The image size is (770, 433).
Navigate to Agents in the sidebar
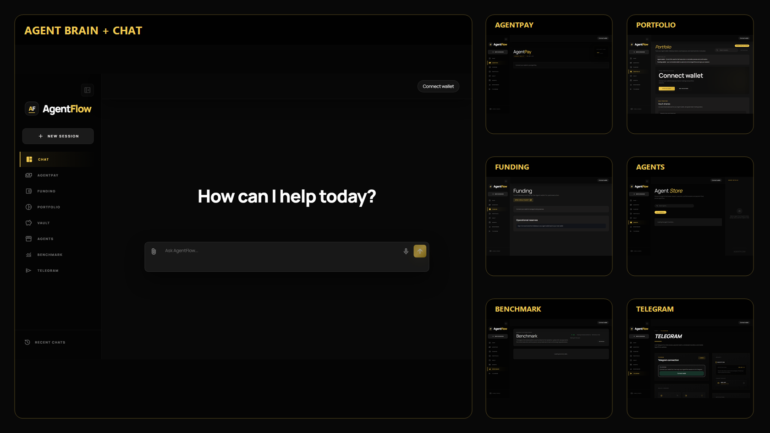(x=45, y=239)
